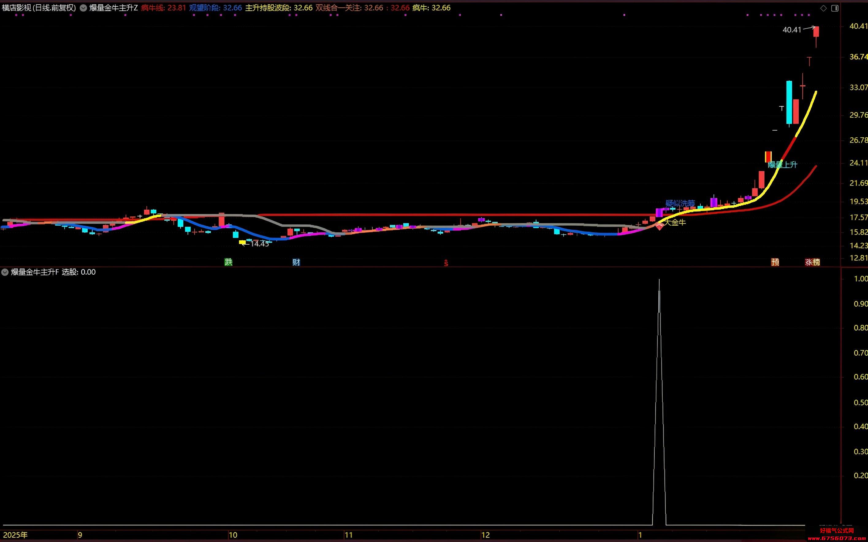Click the 主升持股波段 indicator label
Screen dimensions: 868x542
[x=279, y=8]
